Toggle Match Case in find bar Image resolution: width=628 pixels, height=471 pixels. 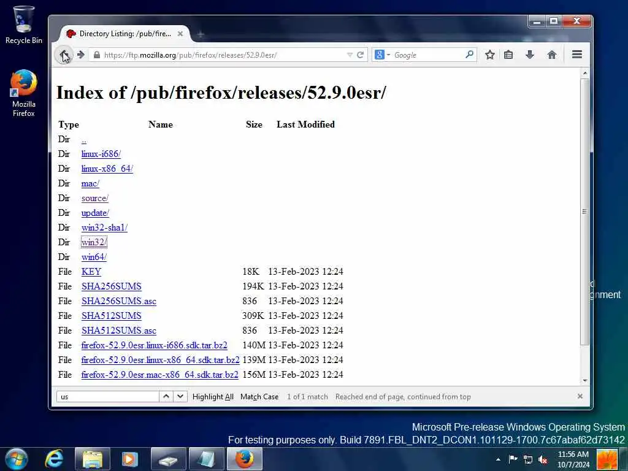(x=259, y=397)
